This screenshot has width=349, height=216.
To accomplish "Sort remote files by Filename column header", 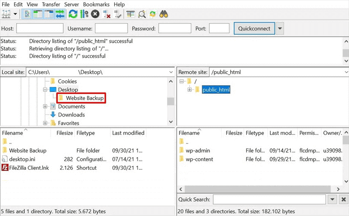I will point(189,133).
